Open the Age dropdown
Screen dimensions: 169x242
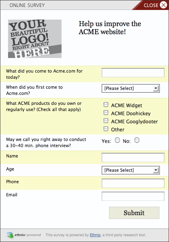pyautogui.click(x=131, y=170)
